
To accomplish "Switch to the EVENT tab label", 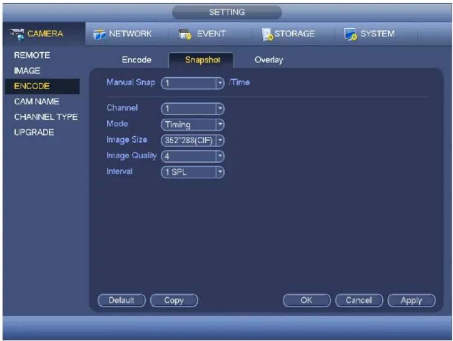I will [x=211, y=34].
